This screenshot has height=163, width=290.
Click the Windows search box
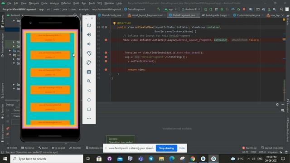[47, 159]
